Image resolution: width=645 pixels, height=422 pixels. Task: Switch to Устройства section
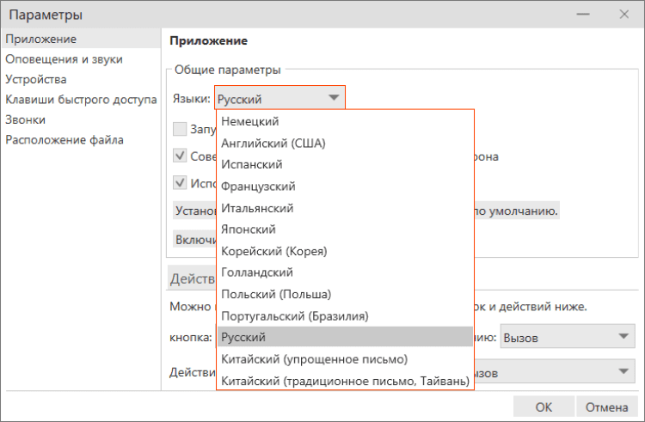point(36,79)
